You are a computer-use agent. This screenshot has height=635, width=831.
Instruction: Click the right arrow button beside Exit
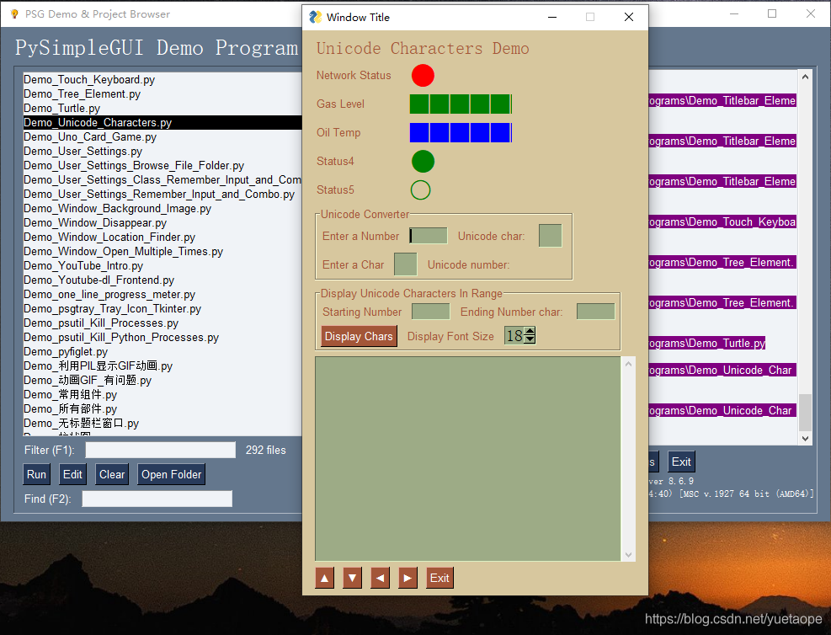click(x=408, y=578)
